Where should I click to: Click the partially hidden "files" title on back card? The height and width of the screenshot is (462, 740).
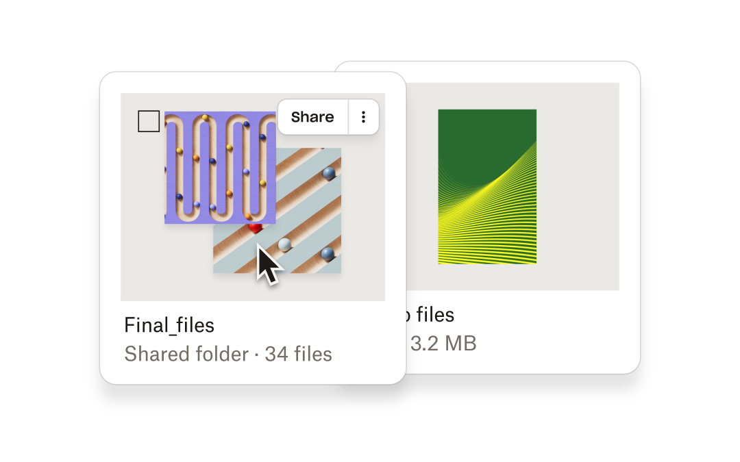(430, 315)
